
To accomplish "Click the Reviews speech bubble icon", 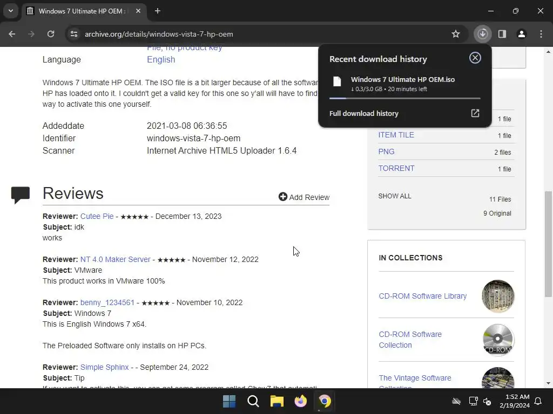I will click(x=21, y=195).
